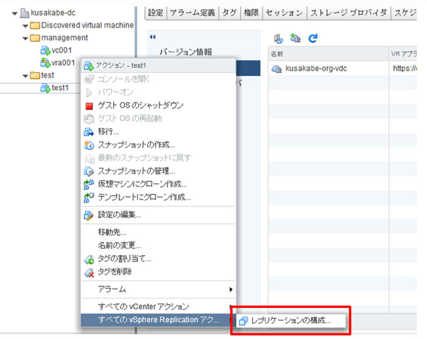Screen dimensions: 427x339
Task: Collapse the side panel with double-arrow
Action: [153, 37]
